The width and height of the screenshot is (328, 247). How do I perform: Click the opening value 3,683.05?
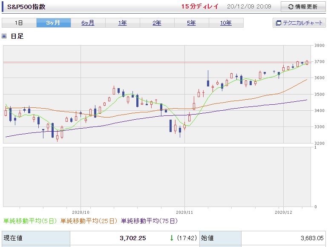click(x=312, y=238)
